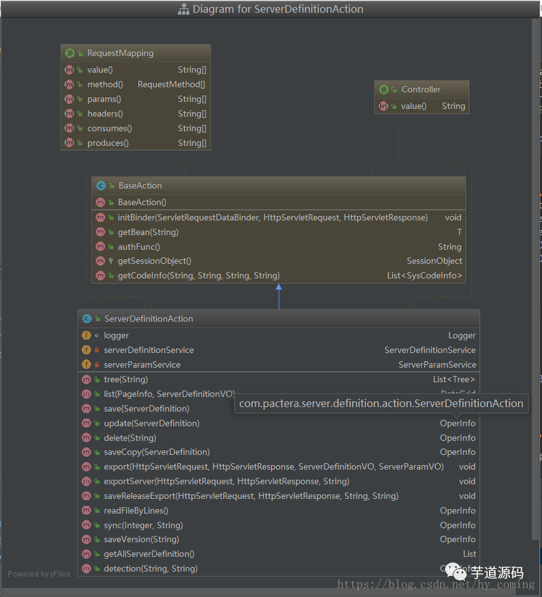Select the list(PageInfo, ServerDefinitionVO) row
Screen dimensions: 542x597
coord(279,394)
